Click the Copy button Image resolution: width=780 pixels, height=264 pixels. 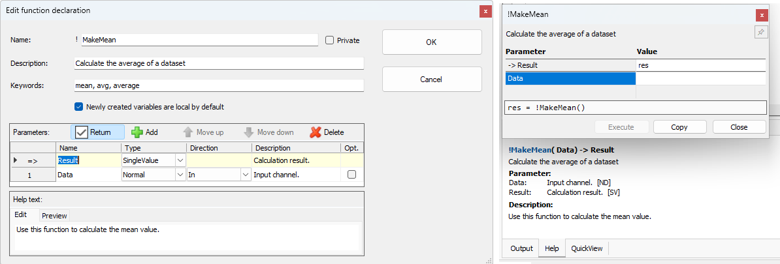pyautogui.click(x=679, y=127)
